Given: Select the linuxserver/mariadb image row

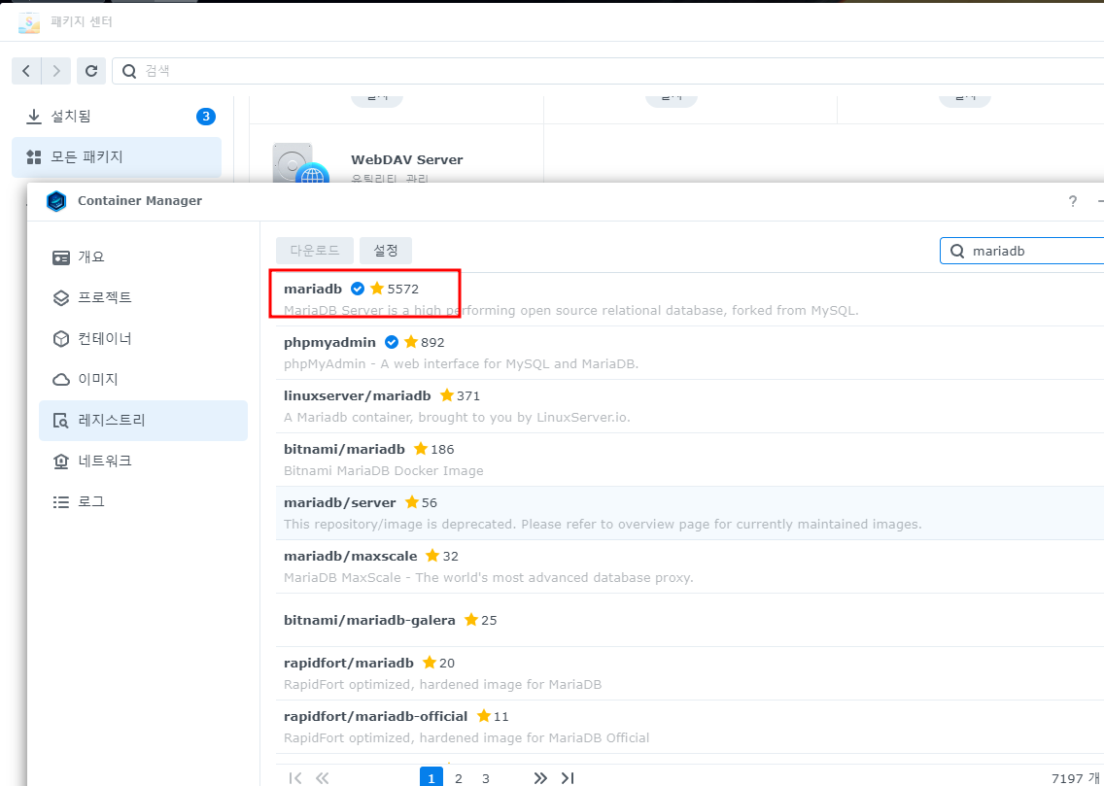Looking at the screenshot, I should pos(690,407).
